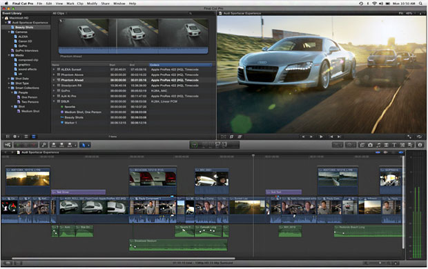Open the Modify menu
This screenshot has width=428, height=269.
[92, 3]
